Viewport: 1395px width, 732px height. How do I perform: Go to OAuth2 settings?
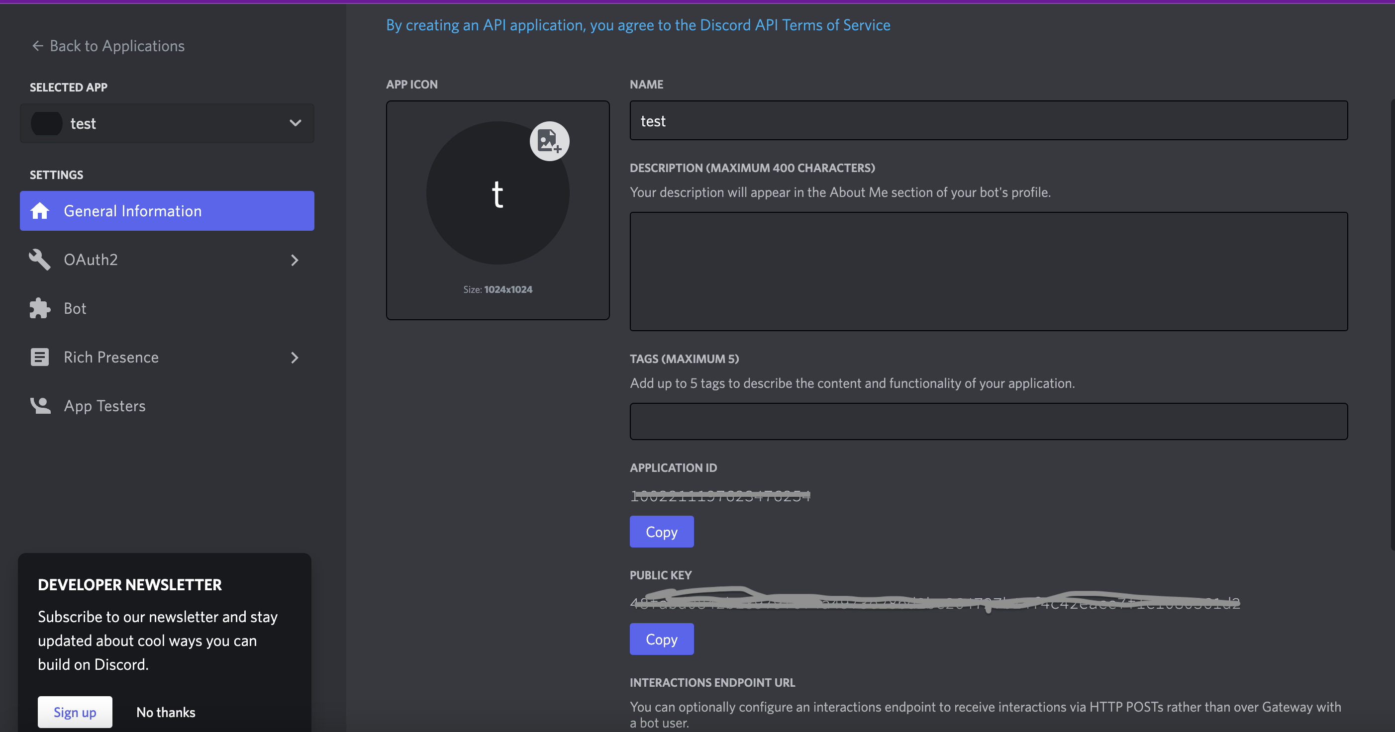click(x=167, y=260)
